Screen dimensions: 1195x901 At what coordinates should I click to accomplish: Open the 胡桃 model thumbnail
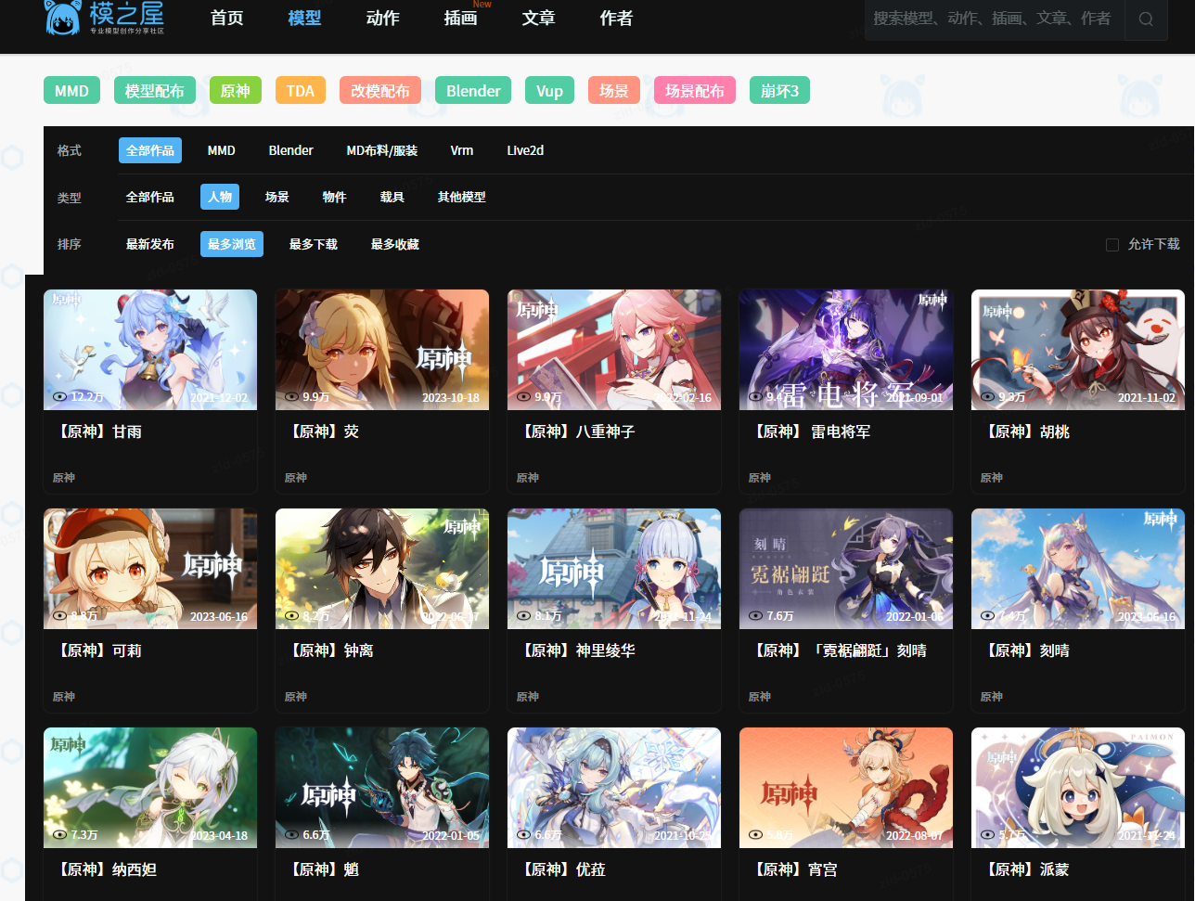click(1078, 350)
